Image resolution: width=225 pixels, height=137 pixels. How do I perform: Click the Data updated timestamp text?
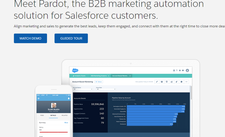coord(144,82)
